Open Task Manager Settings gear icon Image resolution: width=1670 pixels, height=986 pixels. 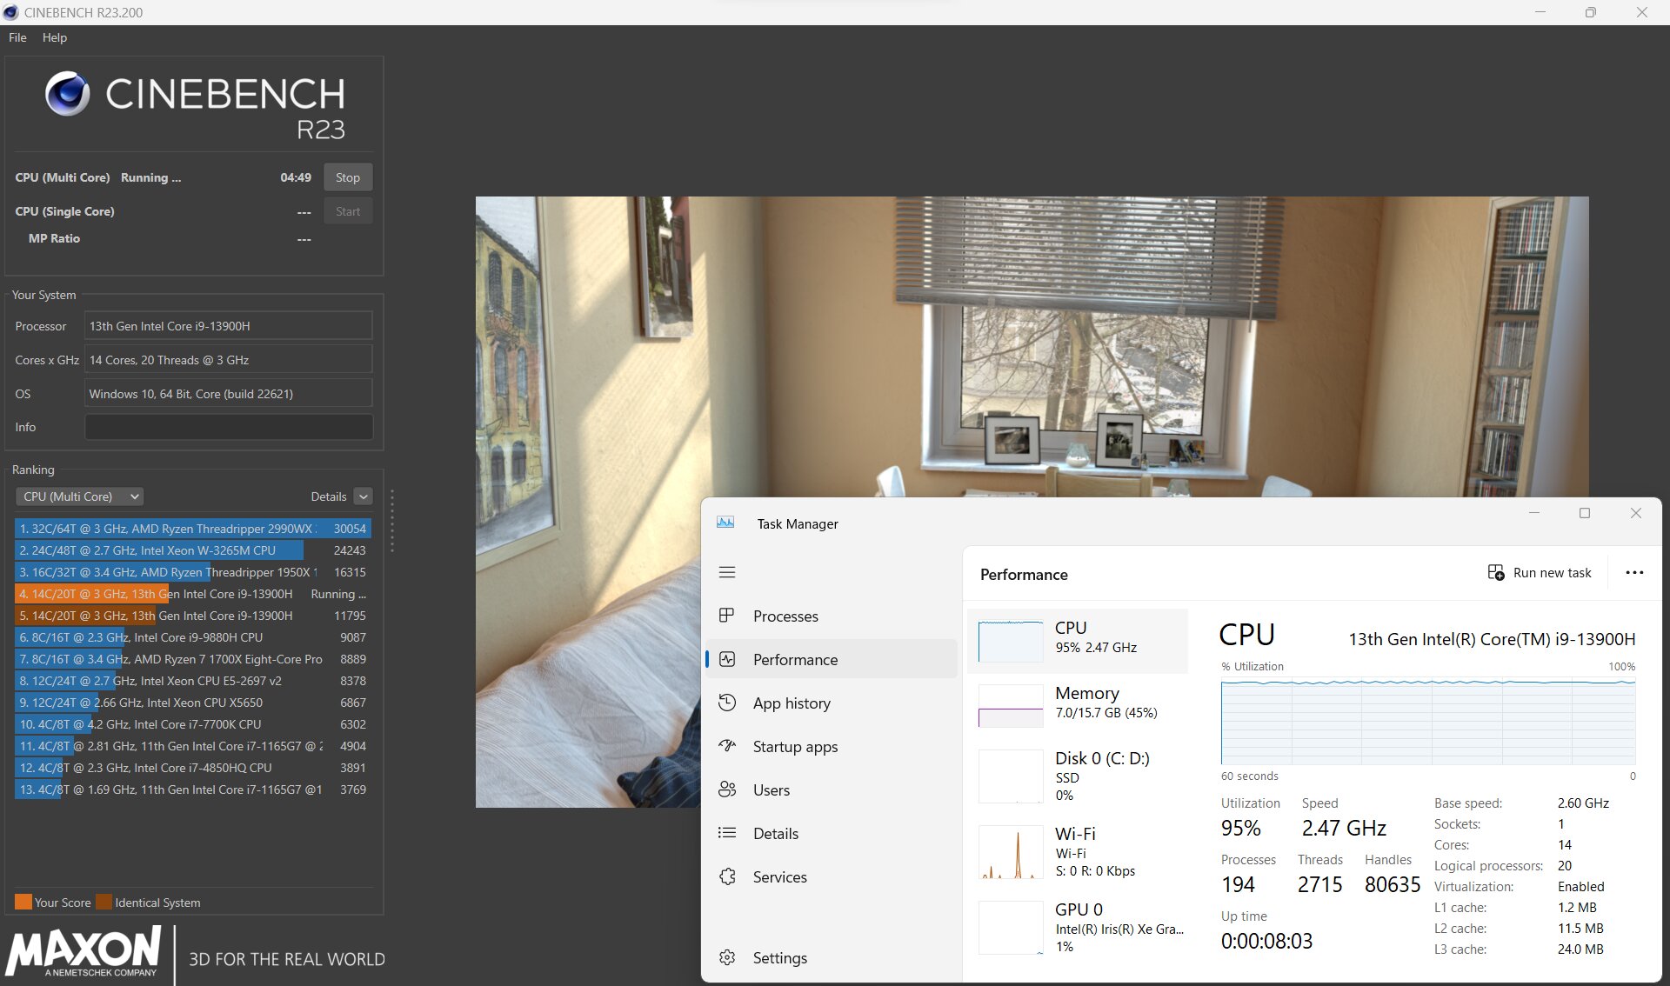point(727,957)
